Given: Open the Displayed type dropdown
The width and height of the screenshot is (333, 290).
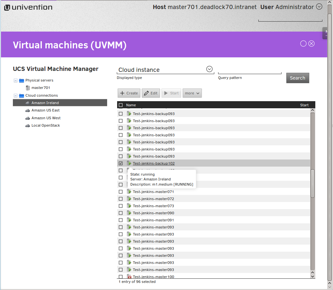Looking at the screenshot, I should (209, 69).
